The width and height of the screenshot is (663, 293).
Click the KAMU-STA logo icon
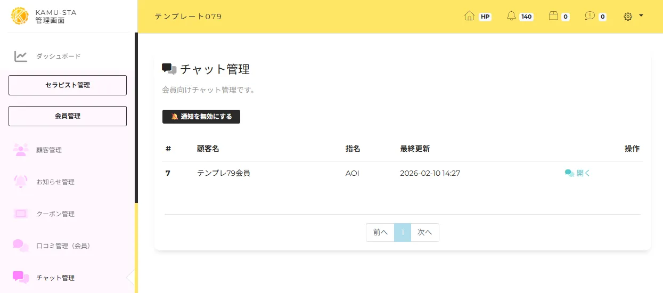(20, 16)
